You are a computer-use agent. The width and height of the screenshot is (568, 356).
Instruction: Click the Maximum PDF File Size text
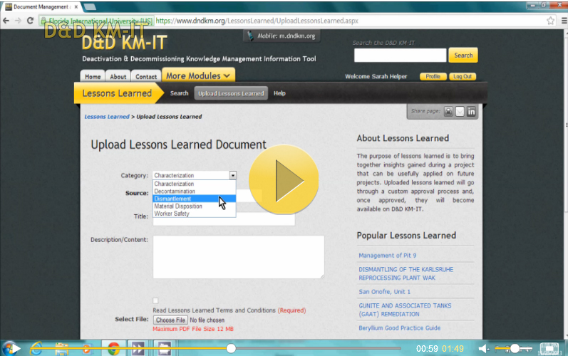pos(193,329)
